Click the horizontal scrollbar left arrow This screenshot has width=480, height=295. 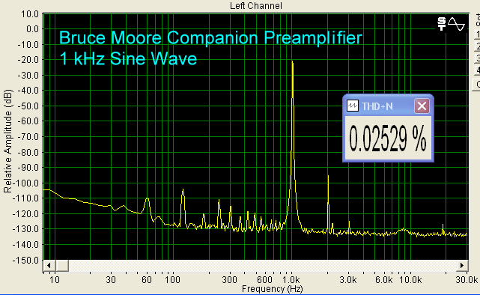49,265
